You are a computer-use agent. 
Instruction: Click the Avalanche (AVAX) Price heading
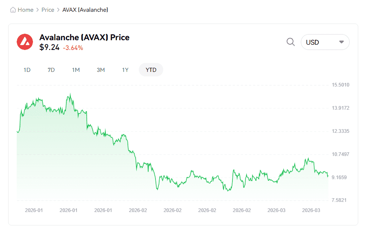click(x=84, y=37)
